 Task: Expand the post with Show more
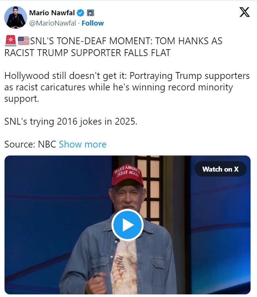click(82, 144)
